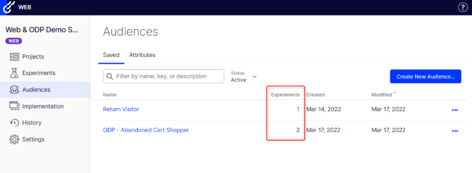Click the Implementation window icon
The width and height of the screenshot is (472, 173).
point(14,106)
